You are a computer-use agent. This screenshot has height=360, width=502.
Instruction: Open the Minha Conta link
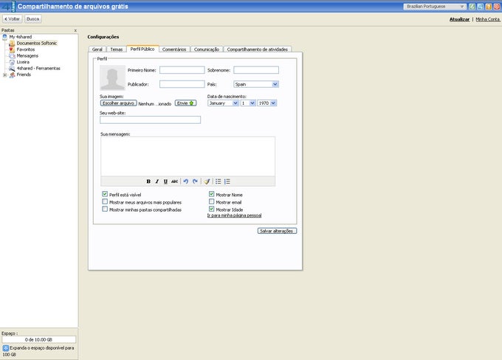pos(487,19)
